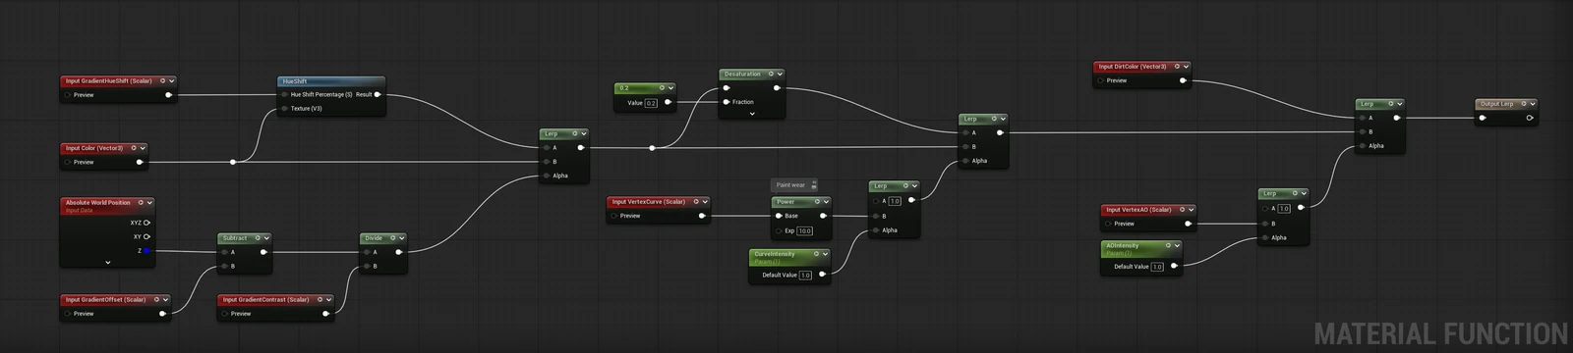Click the A input pin on the Divide node

click(x=367, y=252)
